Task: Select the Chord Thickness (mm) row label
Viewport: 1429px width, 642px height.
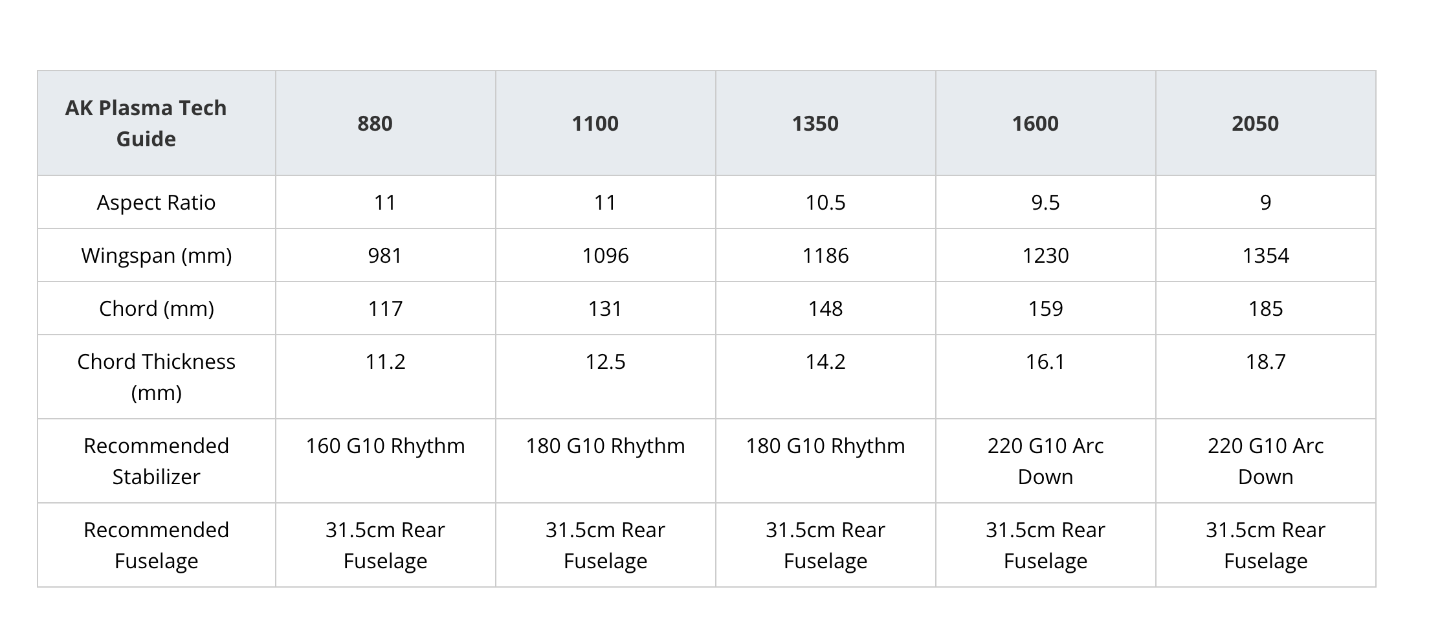Action: (x=156, y=377)
